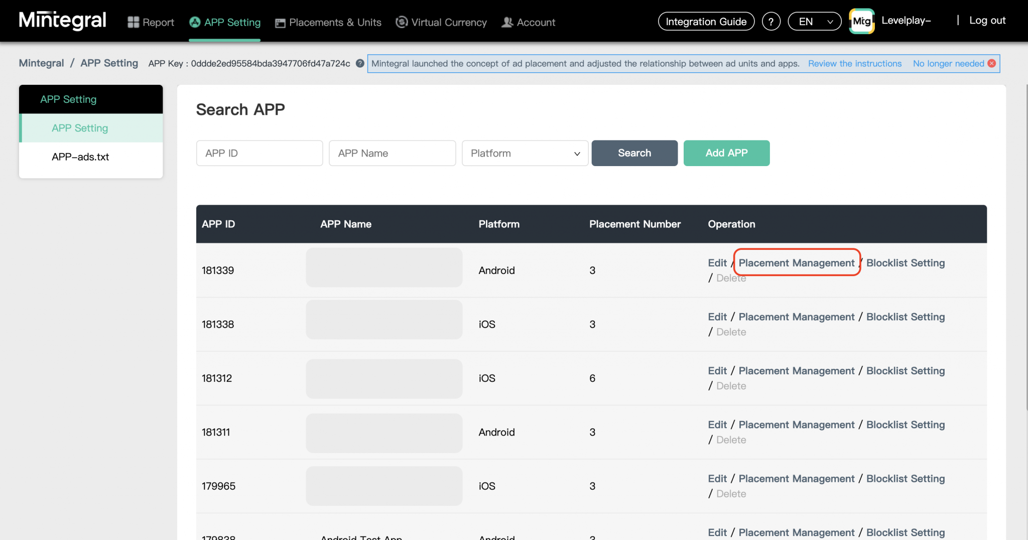
Task: Click the info icon next to APP Key
Action: (x=359, y=63)
